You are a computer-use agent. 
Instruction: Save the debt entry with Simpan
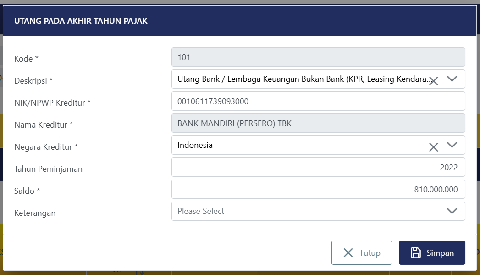tap(432, 253)
